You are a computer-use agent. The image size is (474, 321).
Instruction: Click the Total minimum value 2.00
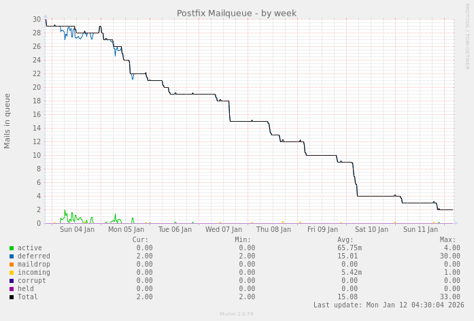click(x=247, y=297)
